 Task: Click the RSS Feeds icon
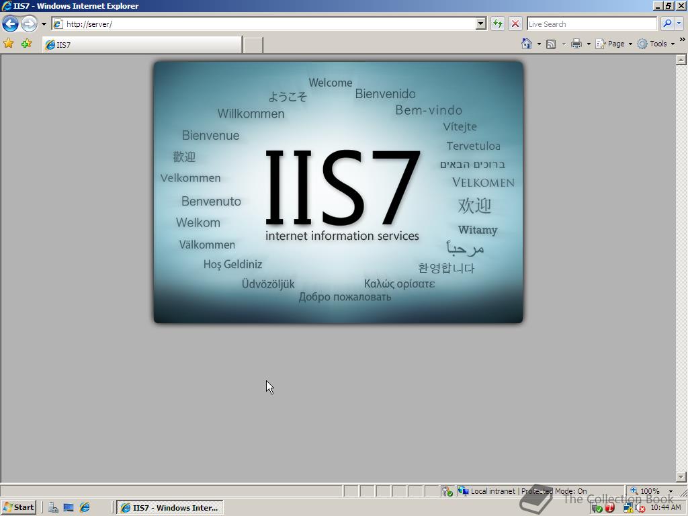pos(551,44)
